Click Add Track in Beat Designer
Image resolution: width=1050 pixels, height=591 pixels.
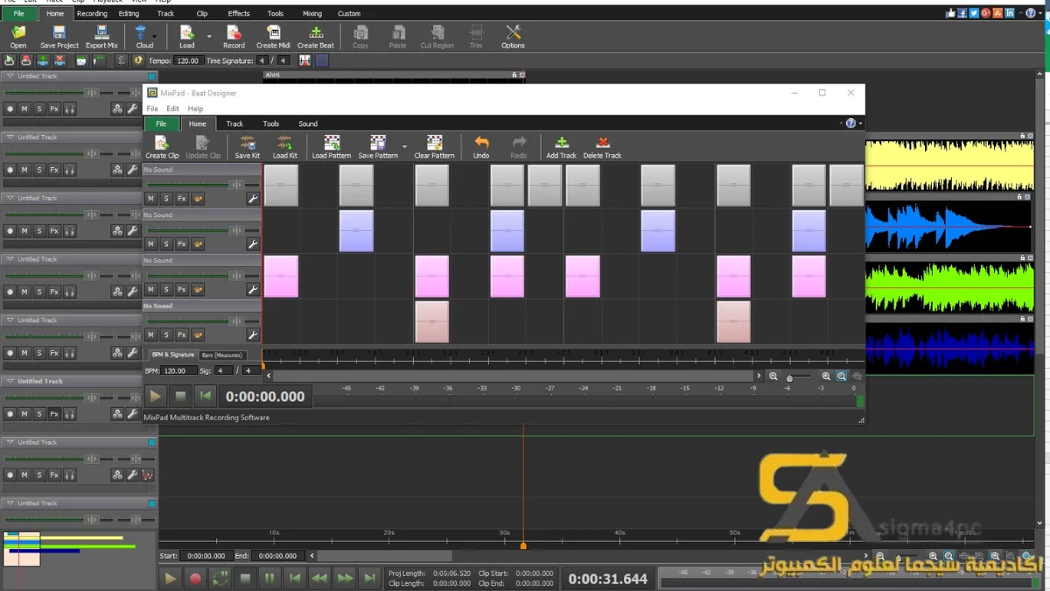tap(562, 147)
